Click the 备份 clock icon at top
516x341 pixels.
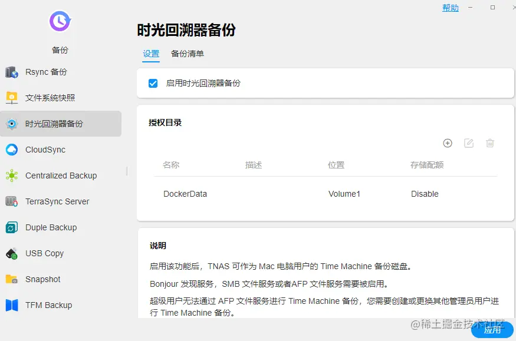coord(60,22)
